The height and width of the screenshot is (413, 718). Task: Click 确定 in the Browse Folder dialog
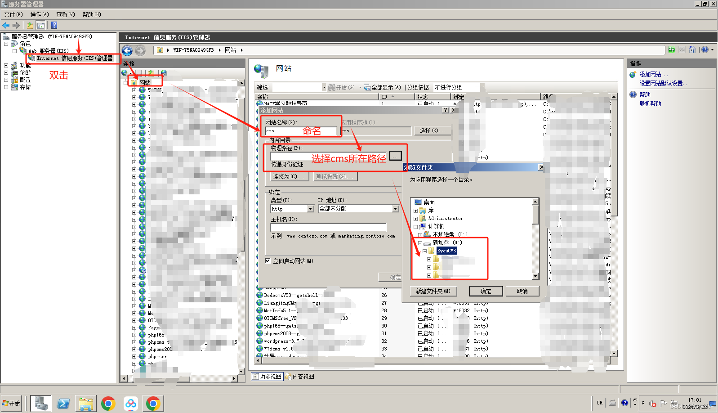click(x=486, y=291)
